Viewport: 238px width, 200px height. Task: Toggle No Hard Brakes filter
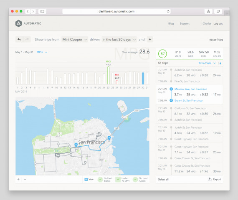(x=100, y=180)
